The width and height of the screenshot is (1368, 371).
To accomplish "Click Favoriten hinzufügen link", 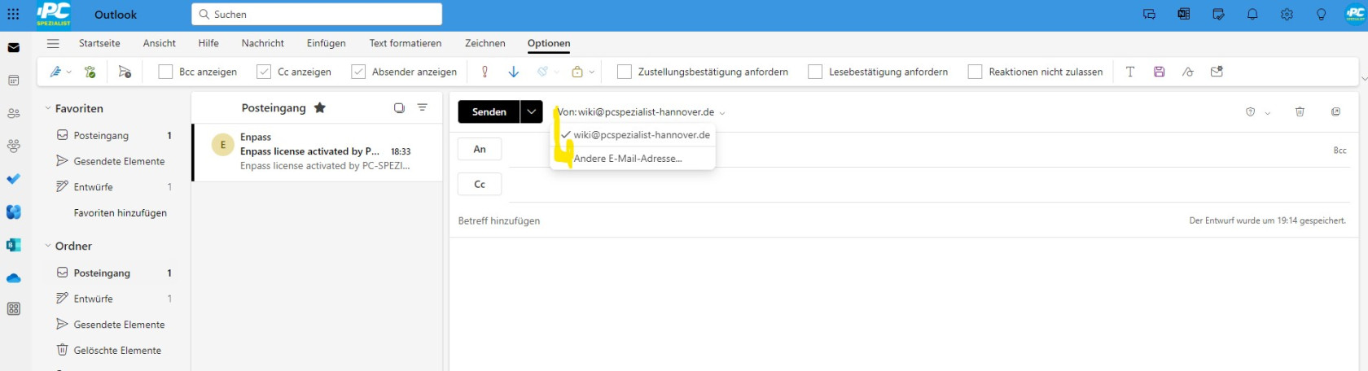I will click(x=120, y=212).
